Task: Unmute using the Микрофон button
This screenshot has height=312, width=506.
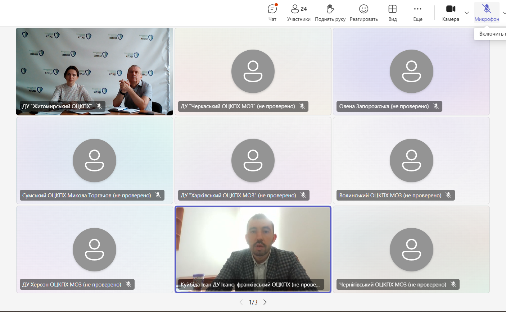Action: 487,13
